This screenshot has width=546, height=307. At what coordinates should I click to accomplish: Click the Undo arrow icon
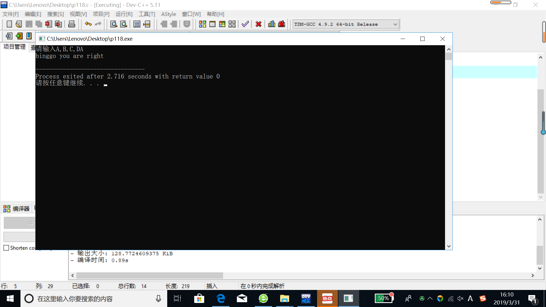pos(88,24)
